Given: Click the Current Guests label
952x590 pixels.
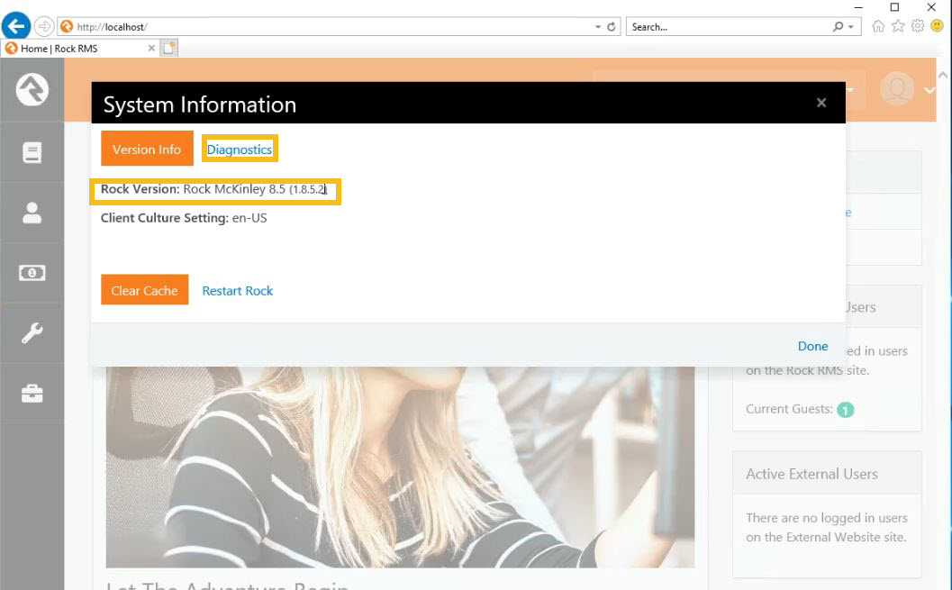Looking at the screenshot, I should click(789, 409).
